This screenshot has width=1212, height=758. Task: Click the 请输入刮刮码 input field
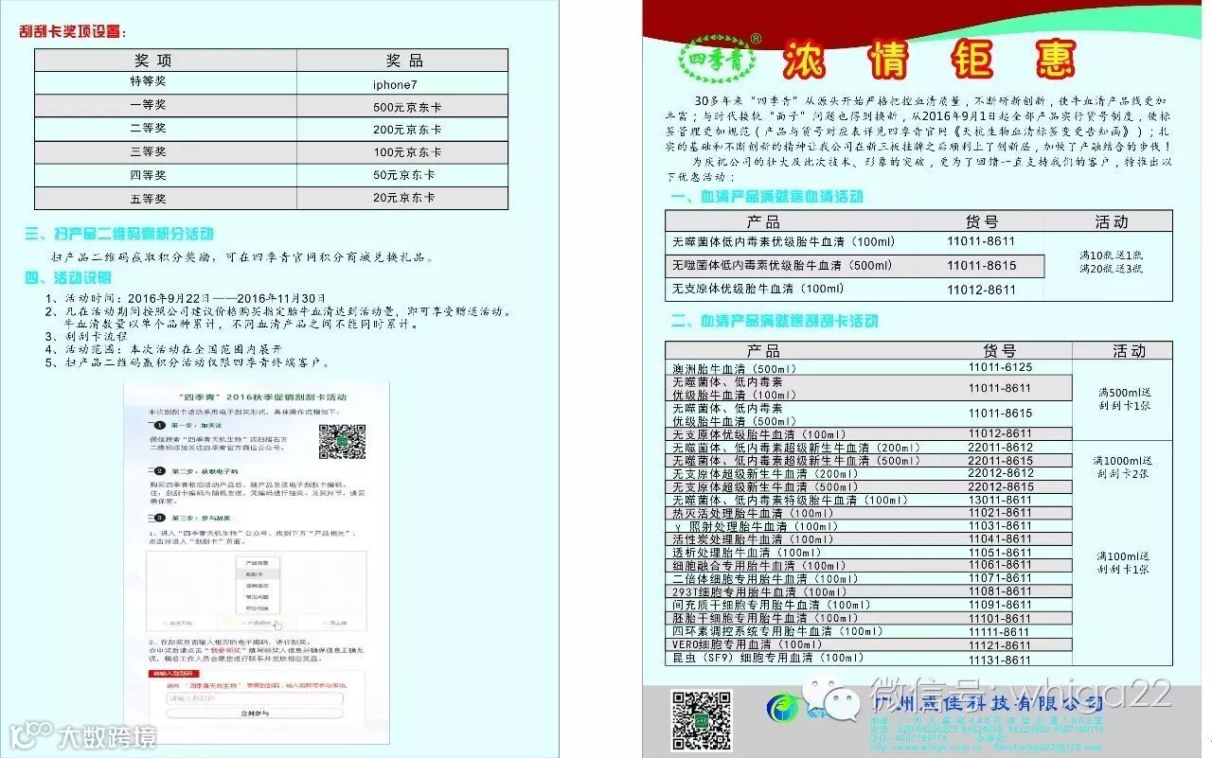pos(255,698)
